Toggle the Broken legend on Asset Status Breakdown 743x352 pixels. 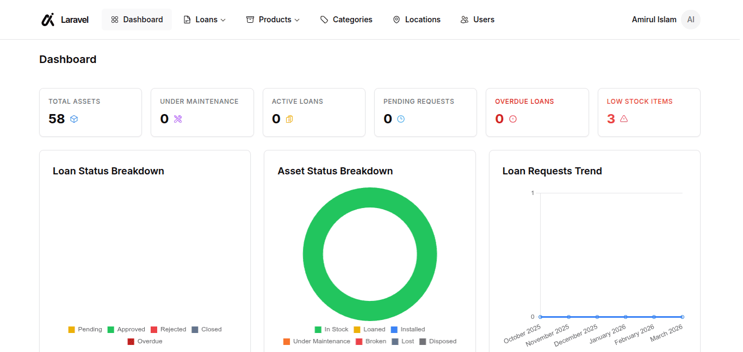[x=371, y=341]
